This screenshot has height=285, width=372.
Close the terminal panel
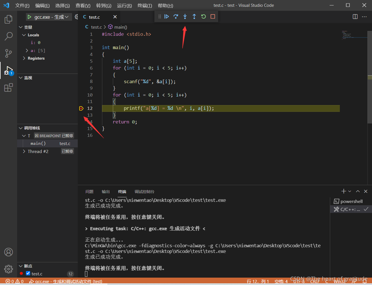366,191
